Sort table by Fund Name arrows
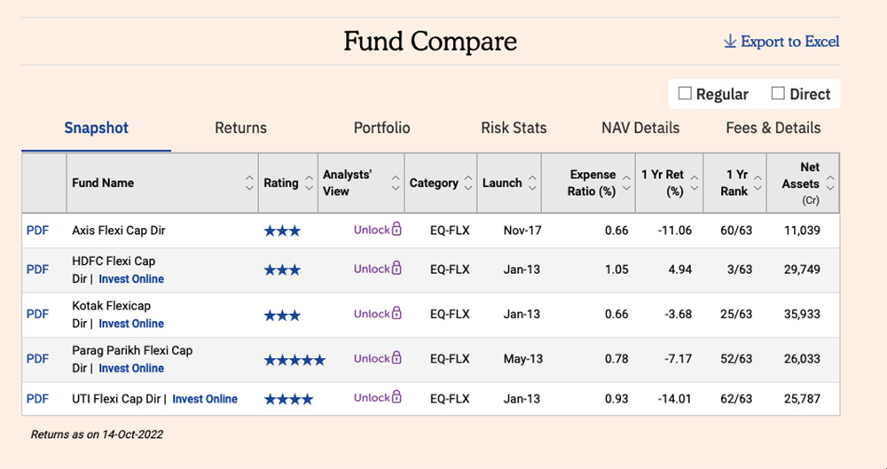This screenshot has height=469, width=887. (249, 184)
